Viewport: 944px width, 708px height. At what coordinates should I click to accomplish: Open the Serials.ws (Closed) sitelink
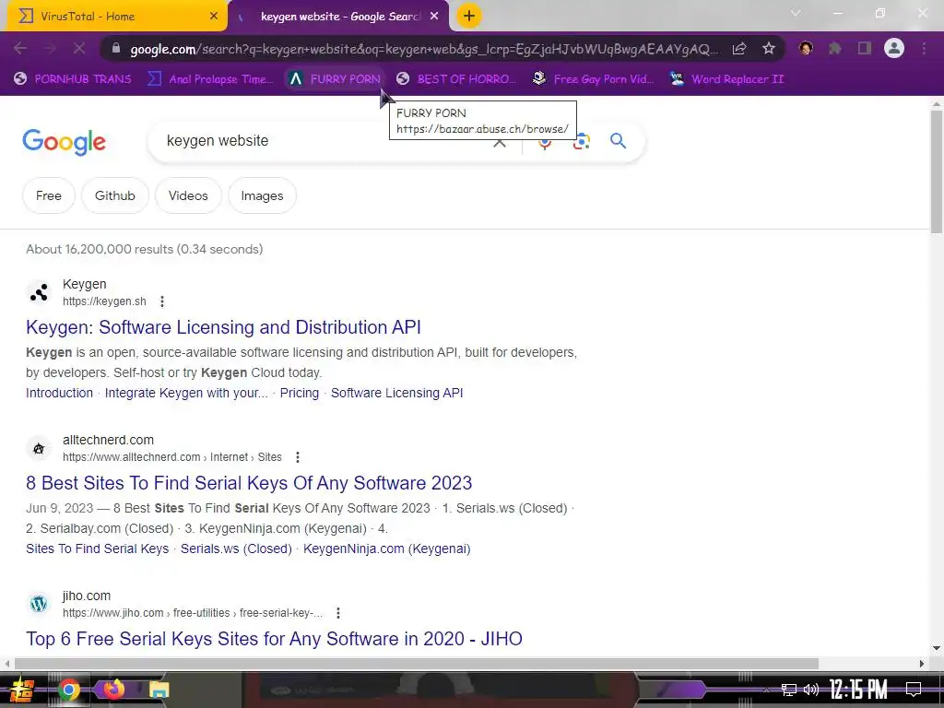point(236,549)
